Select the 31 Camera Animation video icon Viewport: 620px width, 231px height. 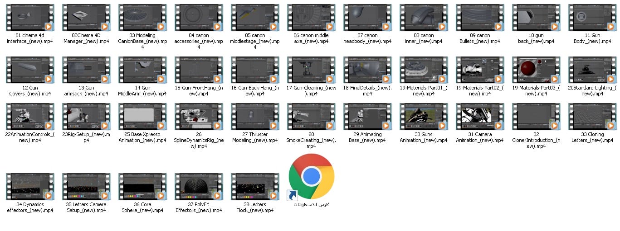click(480, 116)
